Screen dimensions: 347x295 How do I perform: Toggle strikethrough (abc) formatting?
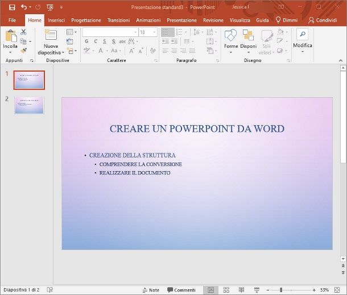pos(122,41)
